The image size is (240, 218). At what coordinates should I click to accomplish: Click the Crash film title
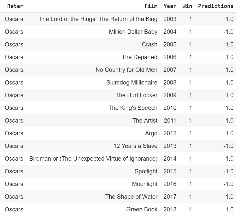149,45
